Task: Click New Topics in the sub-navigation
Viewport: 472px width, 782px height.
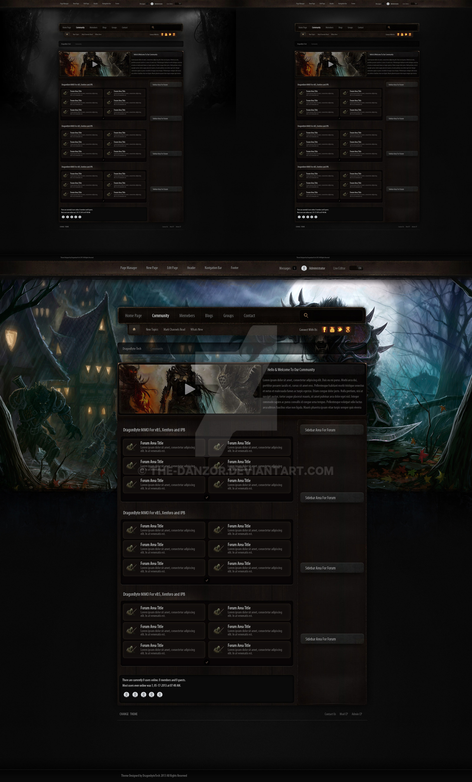Action: point(152,329)
